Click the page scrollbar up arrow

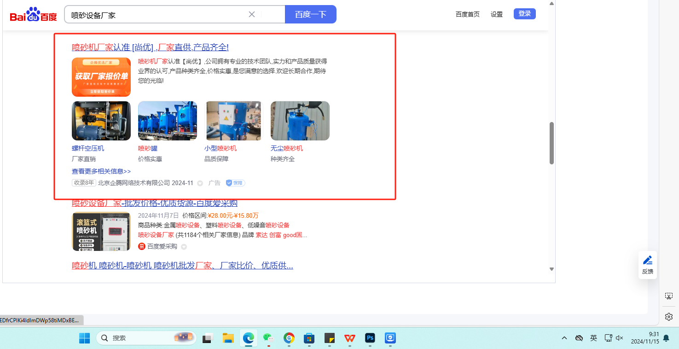551,4
